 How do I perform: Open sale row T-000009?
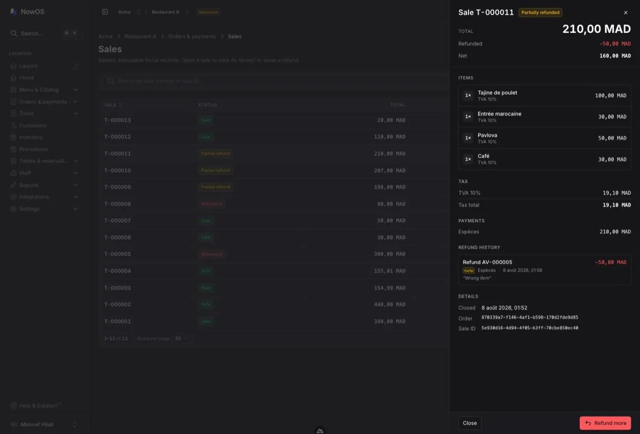pos(274,187)
